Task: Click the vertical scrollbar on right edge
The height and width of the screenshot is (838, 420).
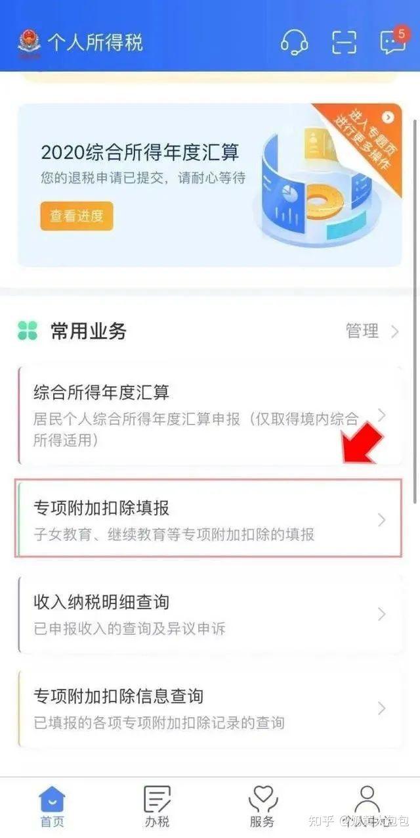Action: click(x=415, y=310)
